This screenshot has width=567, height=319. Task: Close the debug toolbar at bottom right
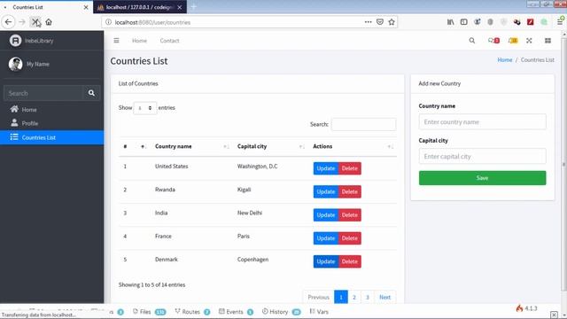(554, 315)
